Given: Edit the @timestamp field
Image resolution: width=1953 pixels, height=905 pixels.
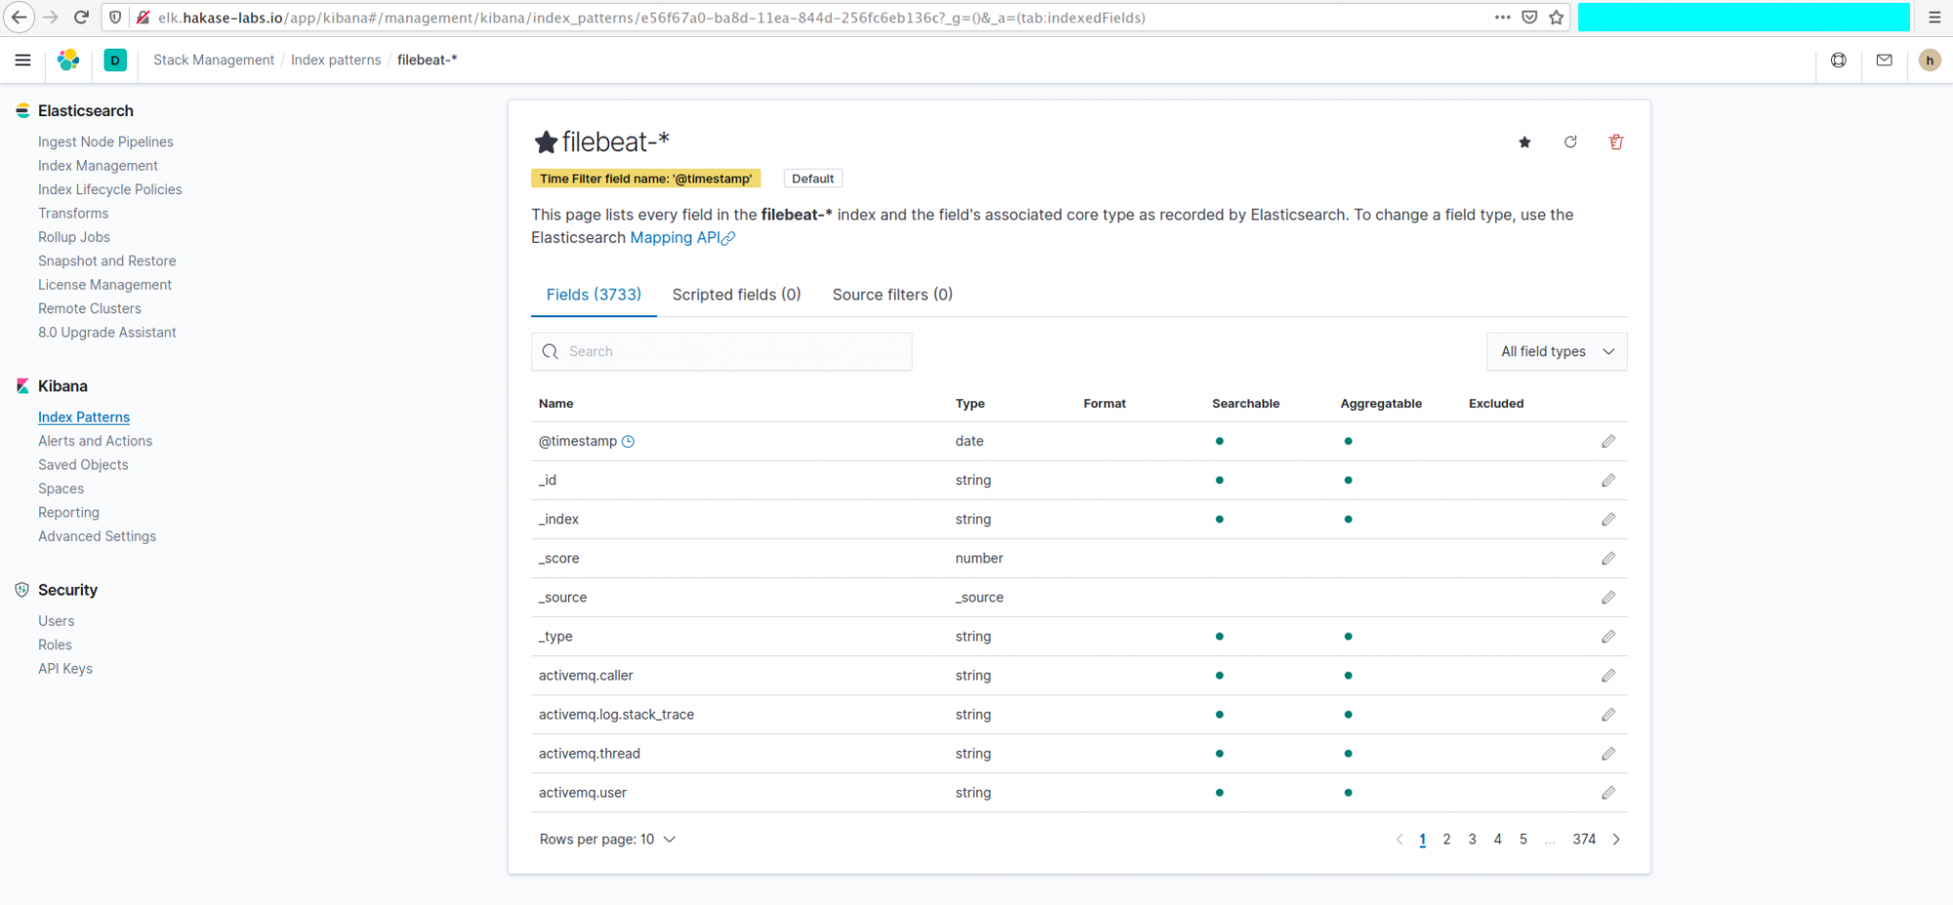Looking at the screenshot, I should click(1608, 441).
